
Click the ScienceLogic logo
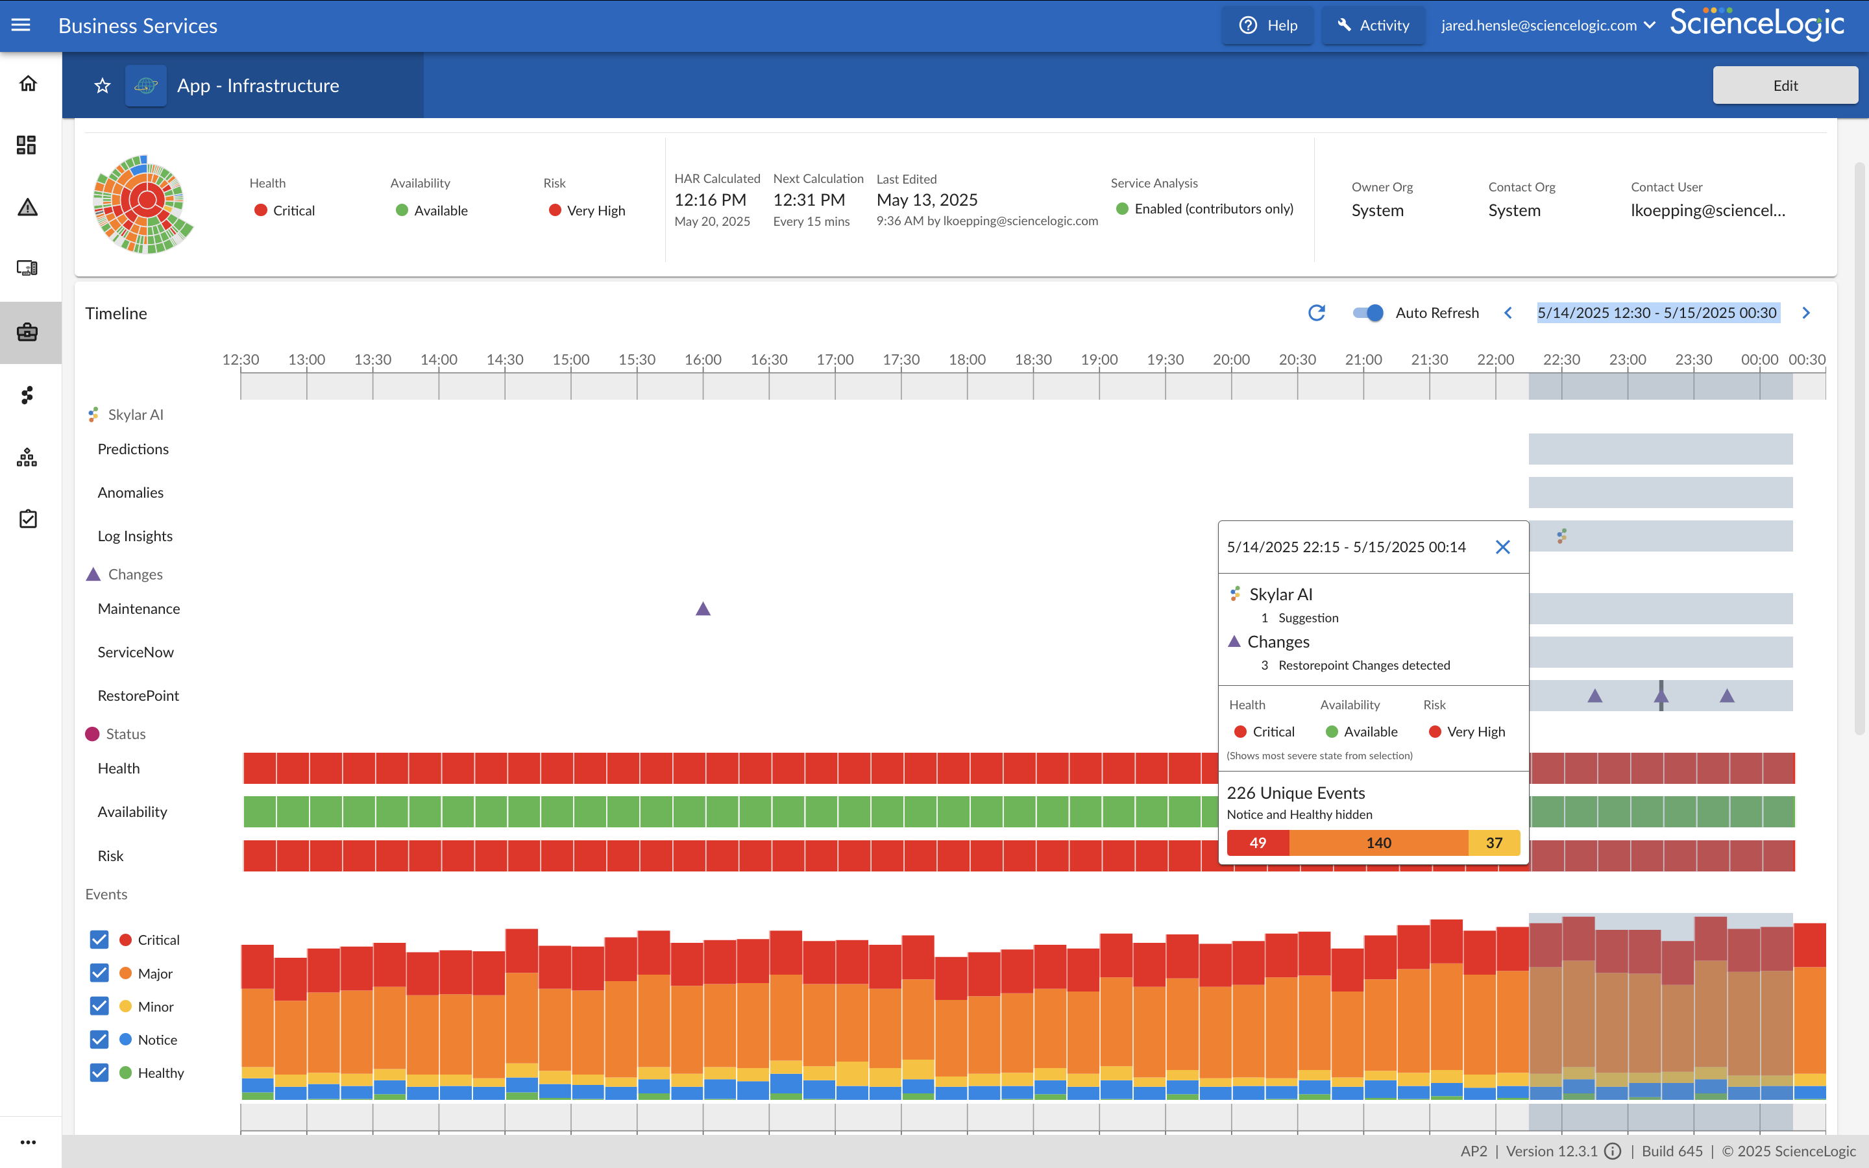(x=1756, y=23)
